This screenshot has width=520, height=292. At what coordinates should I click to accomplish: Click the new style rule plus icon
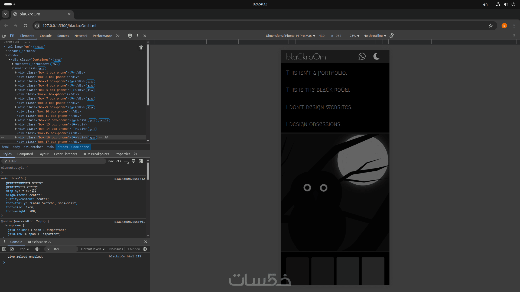point(126,161)
